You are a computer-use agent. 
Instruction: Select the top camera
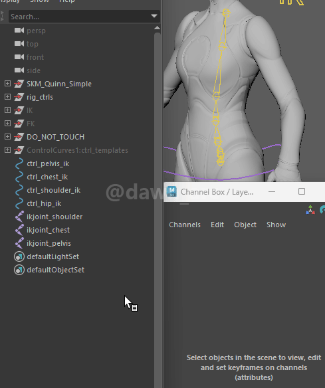pyautogui.click(x=33, y=44)
